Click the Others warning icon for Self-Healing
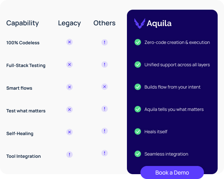224x179 pixels. 105,131
